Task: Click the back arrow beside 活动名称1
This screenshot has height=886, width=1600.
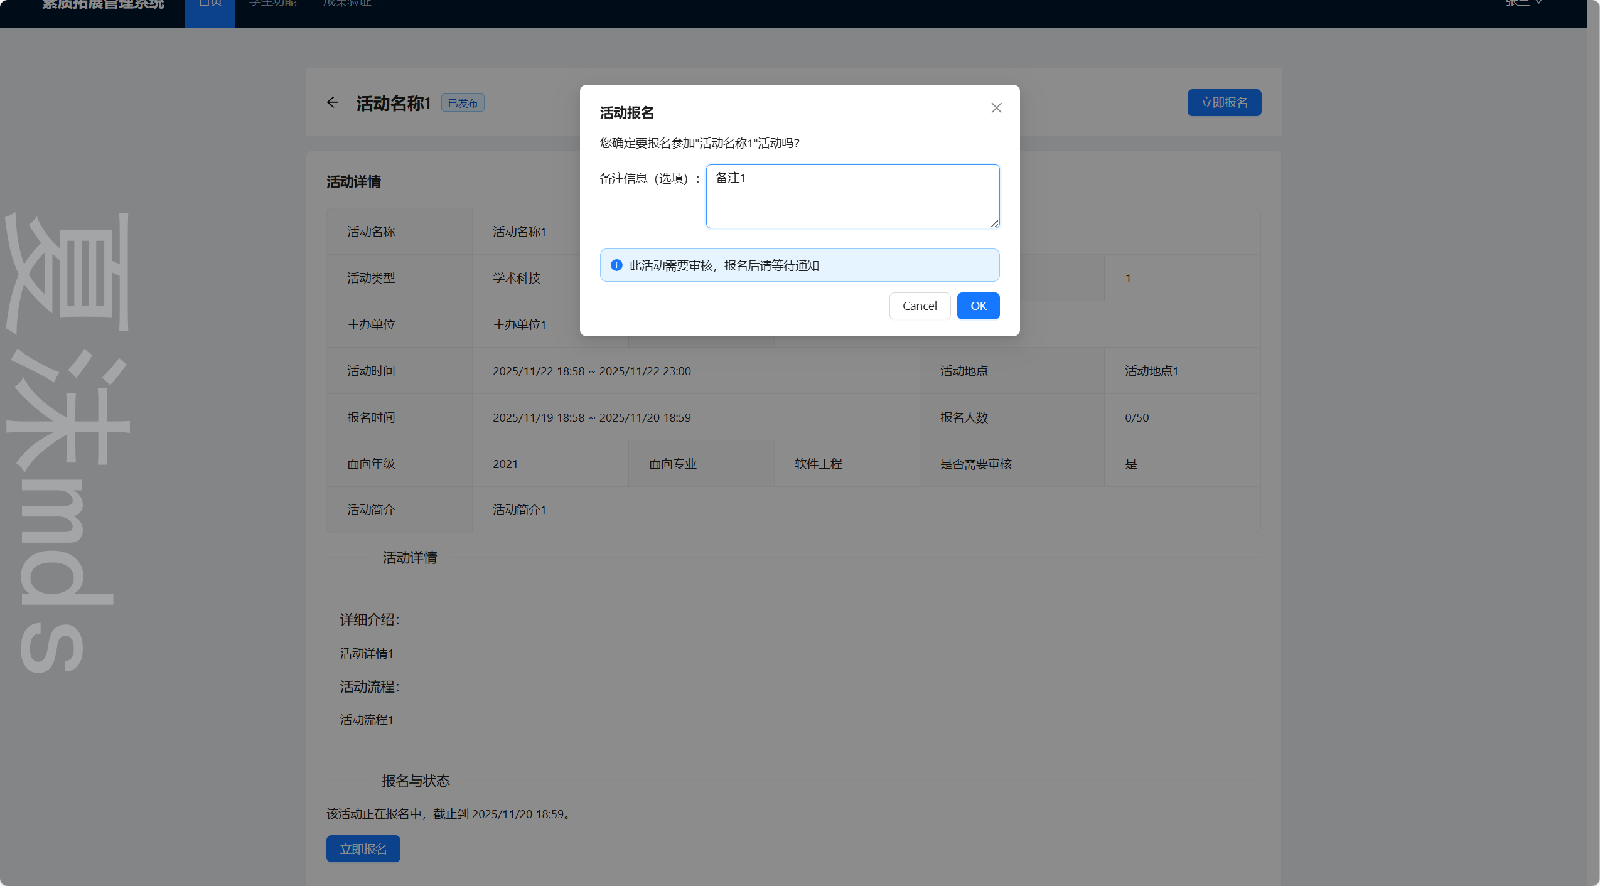Action: coord(333,102)
